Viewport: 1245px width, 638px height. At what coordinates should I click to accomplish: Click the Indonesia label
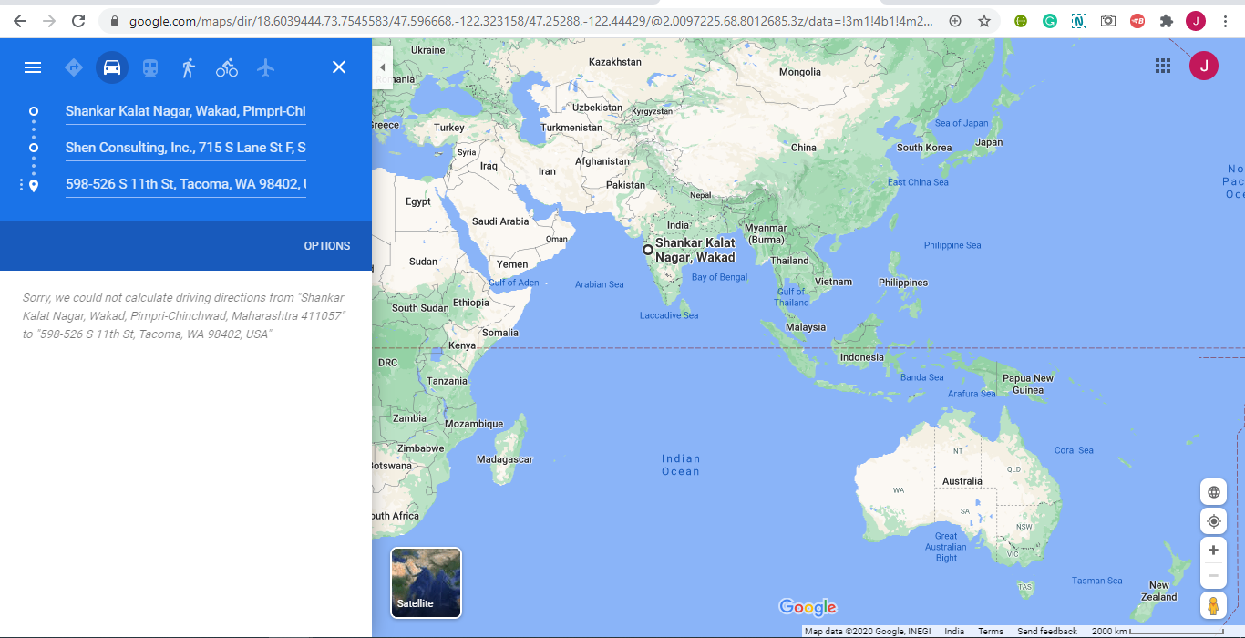[861, 357]
